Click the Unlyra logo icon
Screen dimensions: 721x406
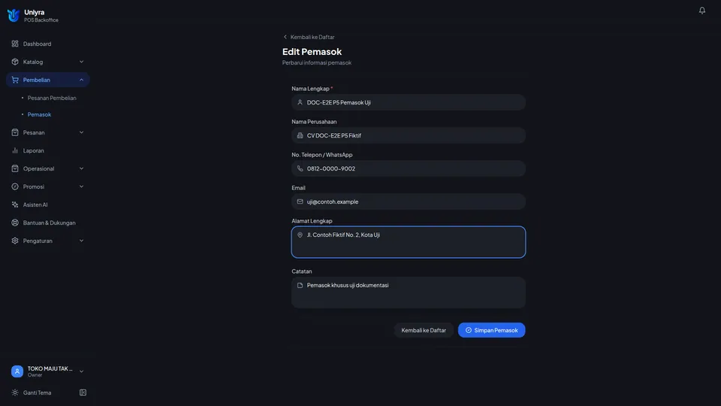[x=14, y=15]
